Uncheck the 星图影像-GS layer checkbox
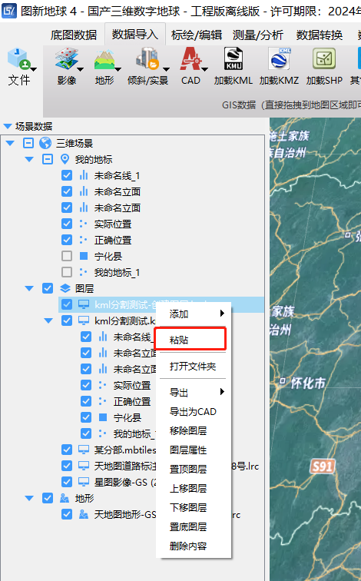Viewport: 361px width, 581px height. point(67,482)
